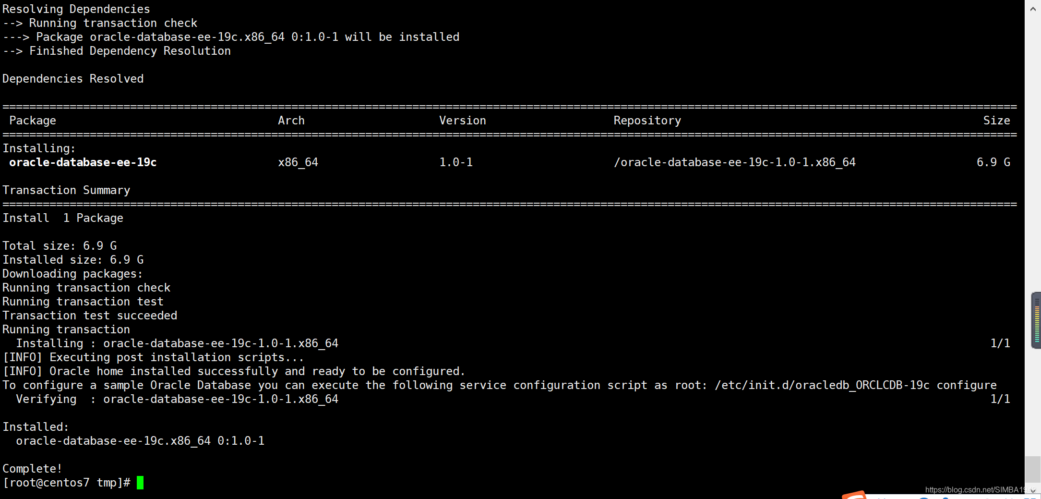1041x499 pixels.
Task: Click 'Running transaction test' line
Action: click(x=83, y=302)
